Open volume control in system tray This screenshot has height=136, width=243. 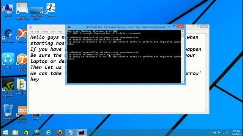click(x=227, y=133)
